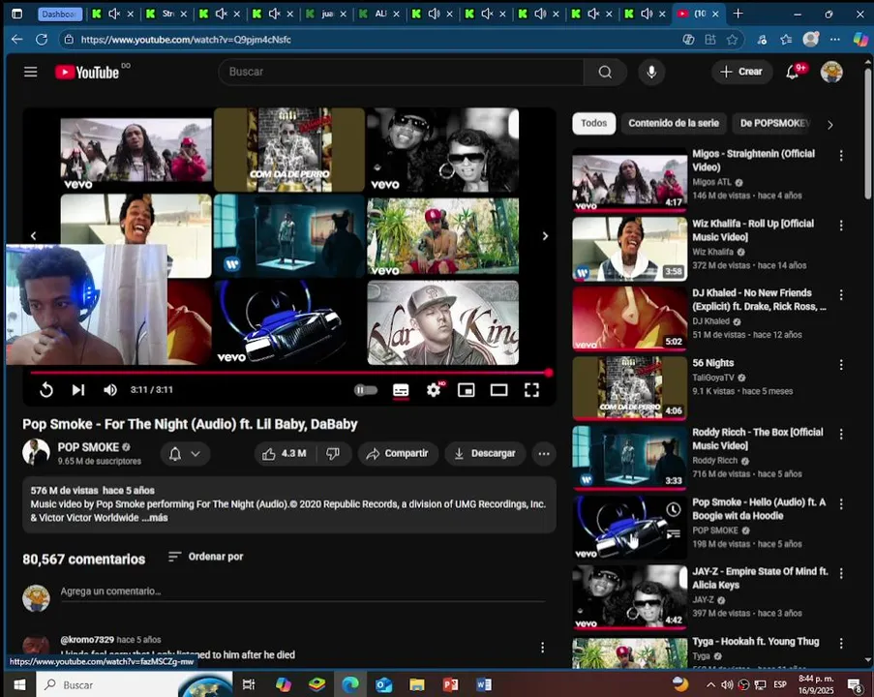874x697 pixels.
Task: Add Pop Smoke Hello to queue
Action: click(674, 534)
